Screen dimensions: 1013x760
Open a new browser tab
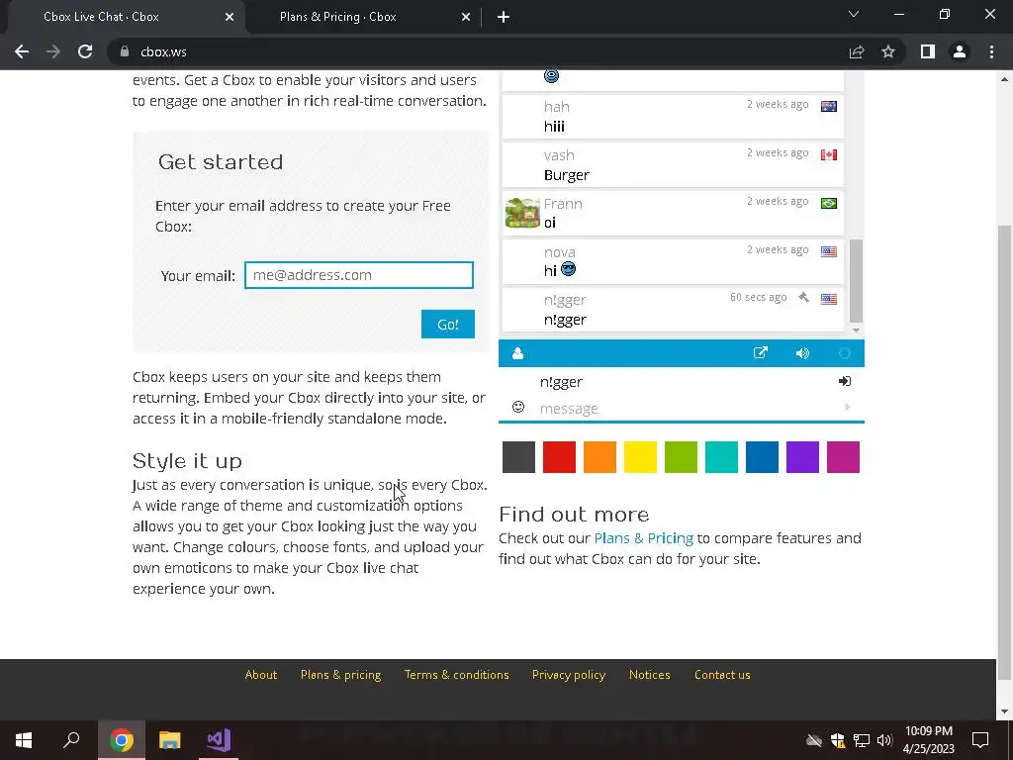tap(504, 17)
